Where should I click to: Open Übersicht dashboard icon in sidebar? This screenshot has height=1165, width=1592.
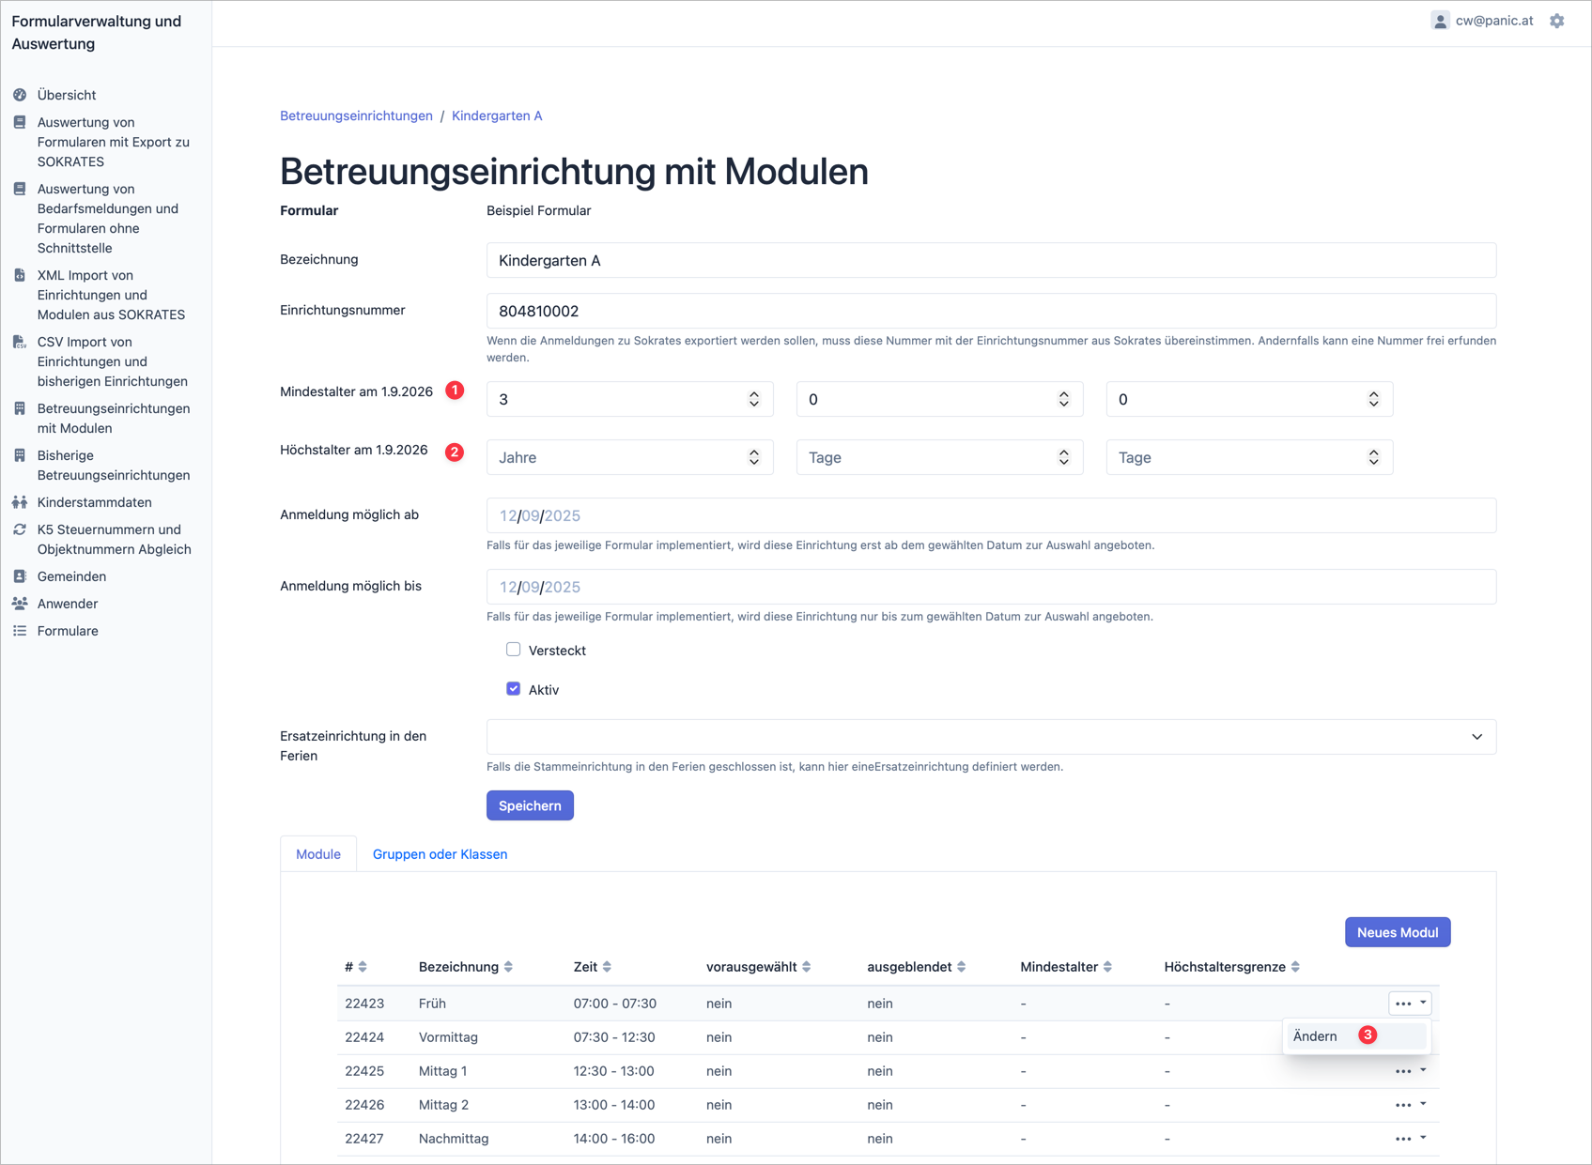(20, 95)
